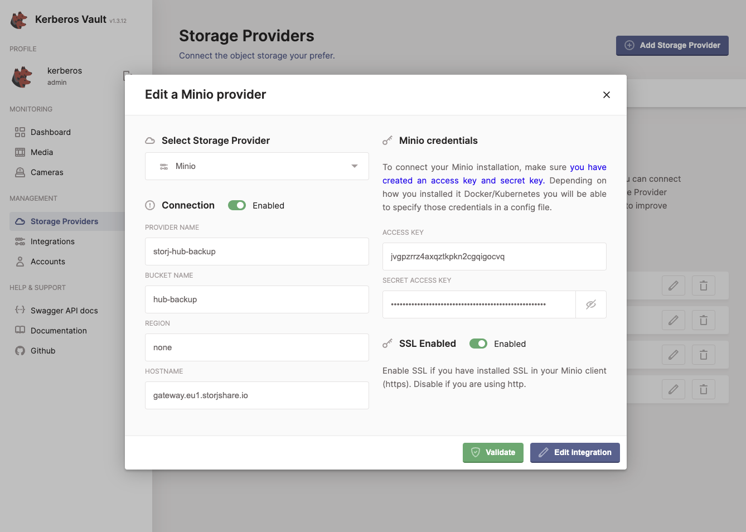Click inside the HOSTNAME input field
The width and height of the screenshot is (746, 532).
256,395
